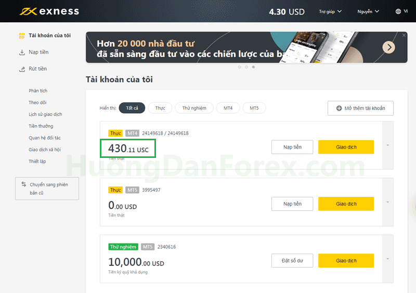Viewport: 416px width, 293px height.
Task: Click the switch arrows icon for old version
Action: point(23,184)
